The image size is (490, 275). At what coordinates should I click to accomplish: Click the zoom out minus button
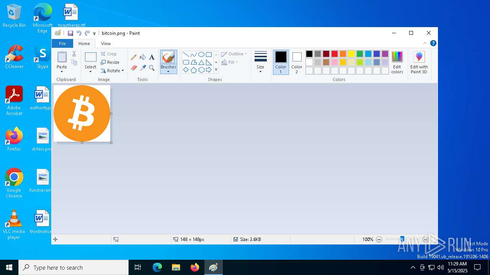click(x=379, y=239)
